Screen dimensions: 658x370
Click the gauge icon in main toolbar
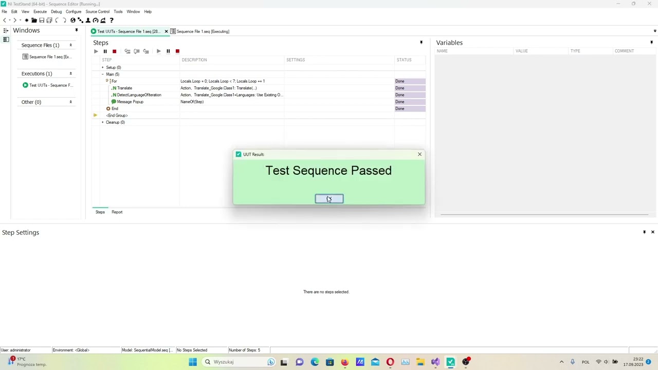click(x=96, y=20)
